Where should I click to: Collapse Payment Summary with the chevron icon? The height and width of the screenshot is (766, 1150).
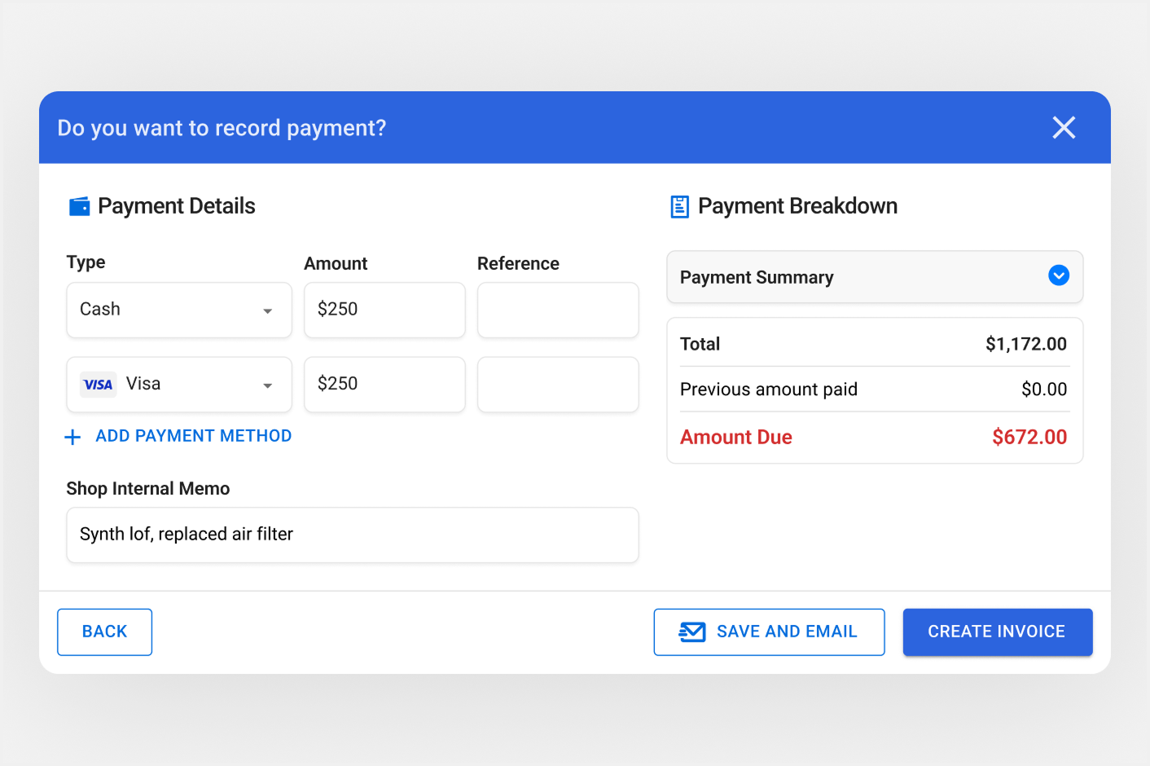1059,276
